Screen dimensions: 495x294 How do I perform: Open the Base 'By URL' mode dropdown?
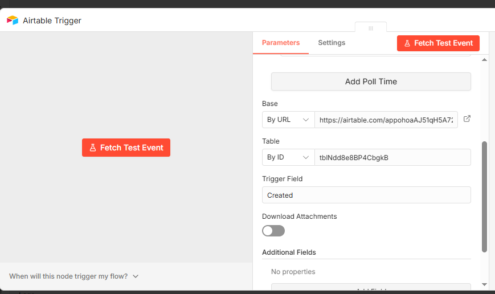288,120
